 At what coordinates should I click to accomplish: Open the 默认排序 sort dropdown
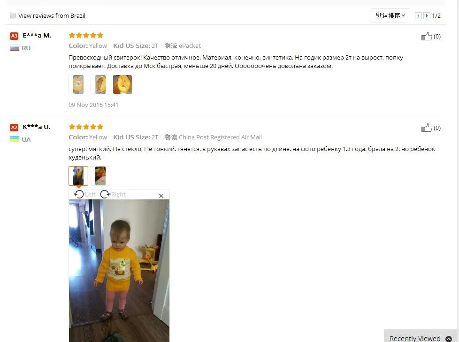[x=390, y=15]
